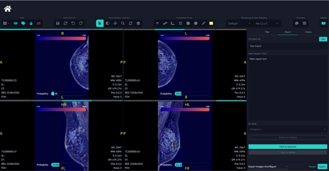Open the viewport layout grid dropdown
Viewport: 329px width, 171px height.
[x=6, y=23]
